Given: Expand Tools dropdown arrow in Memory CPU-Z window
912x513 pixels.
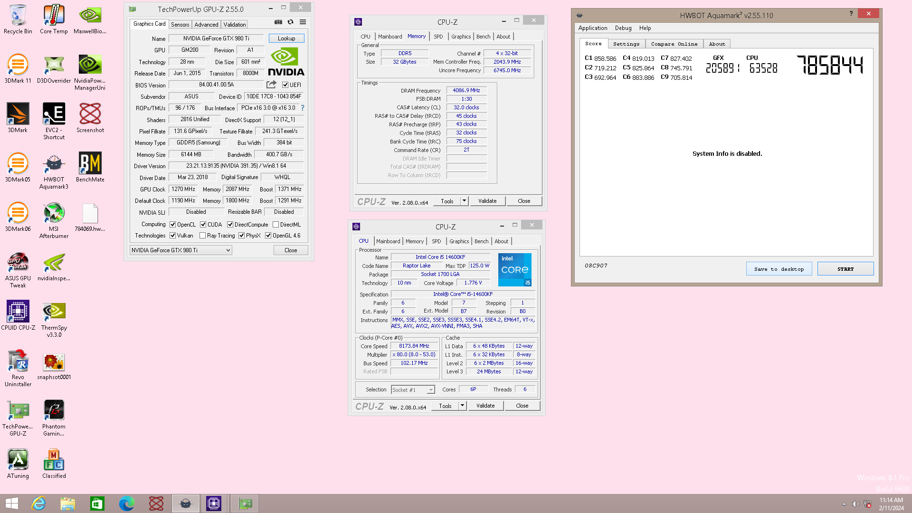Looking at the screenshot, I should (x=464, y=201).
